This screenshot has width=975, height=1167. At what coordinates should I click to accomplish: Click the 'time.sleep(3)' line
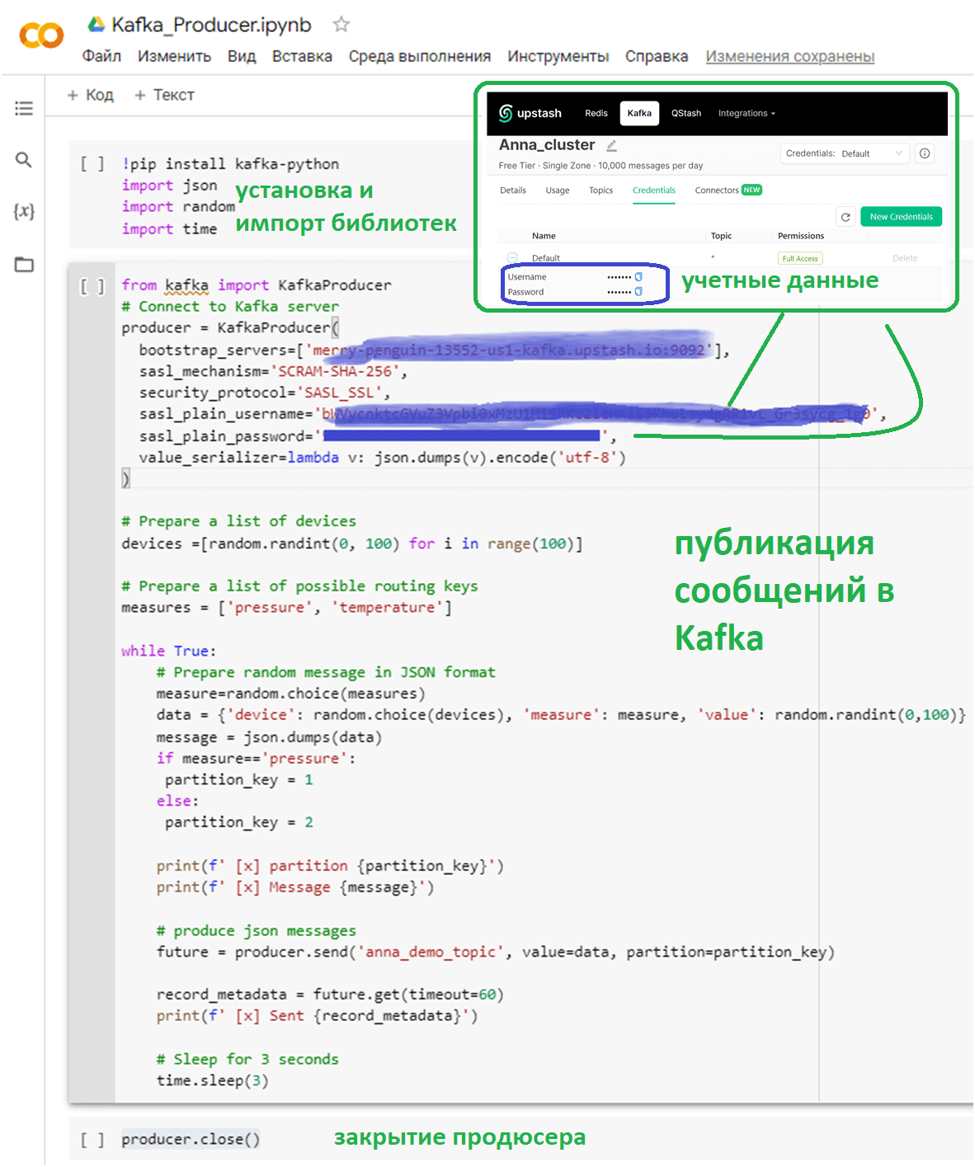tap(213, 1080)
